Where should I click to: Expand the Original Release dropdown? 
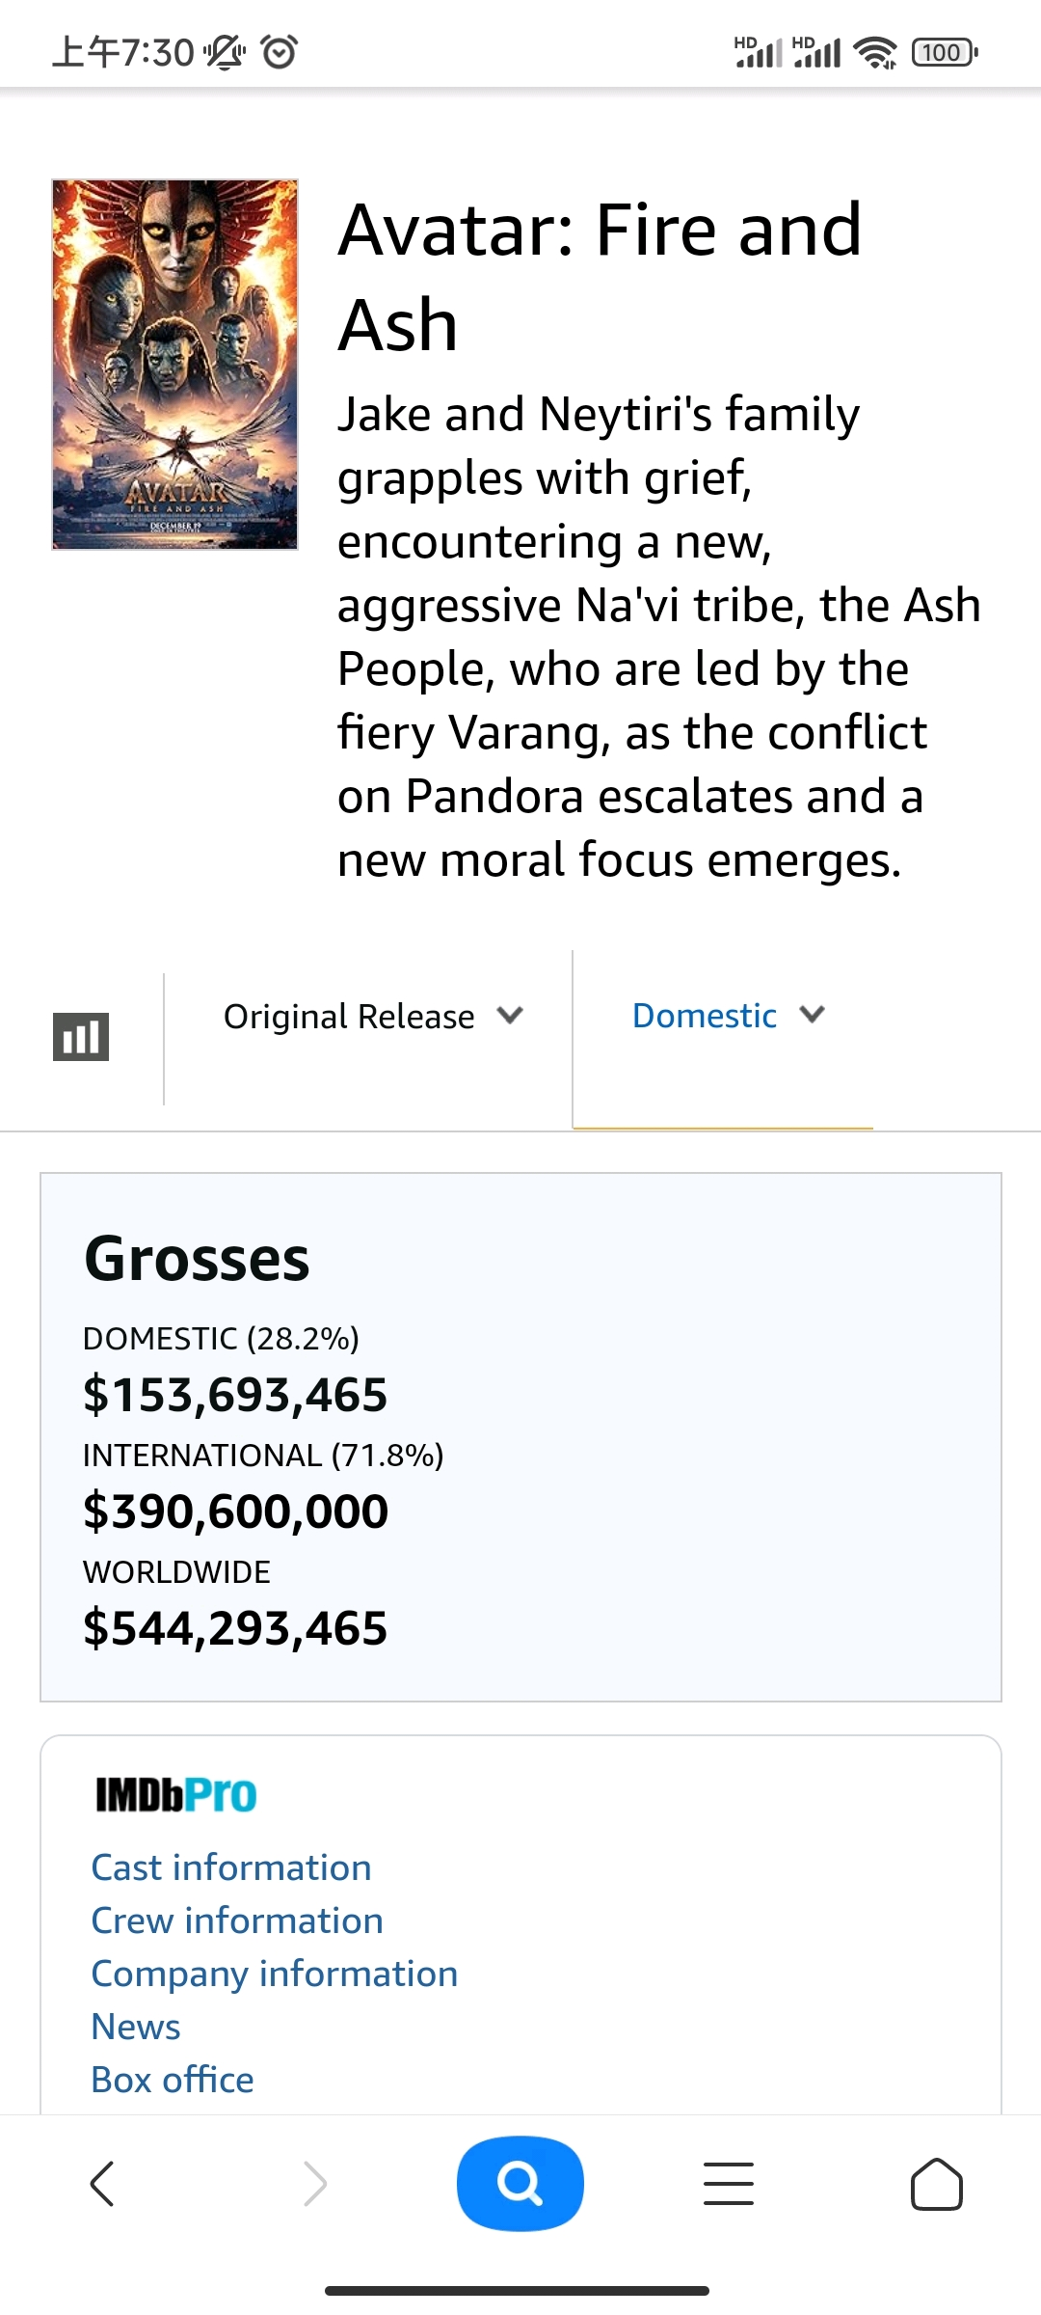point(373,1017)
